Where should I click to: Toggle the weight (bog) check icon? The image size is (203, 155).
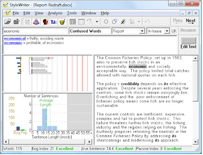click(36, 22)
